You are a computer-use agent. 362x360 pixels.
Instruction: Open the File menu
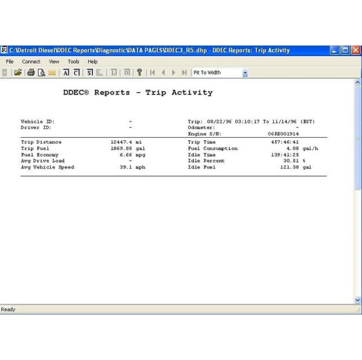(10, 61)
